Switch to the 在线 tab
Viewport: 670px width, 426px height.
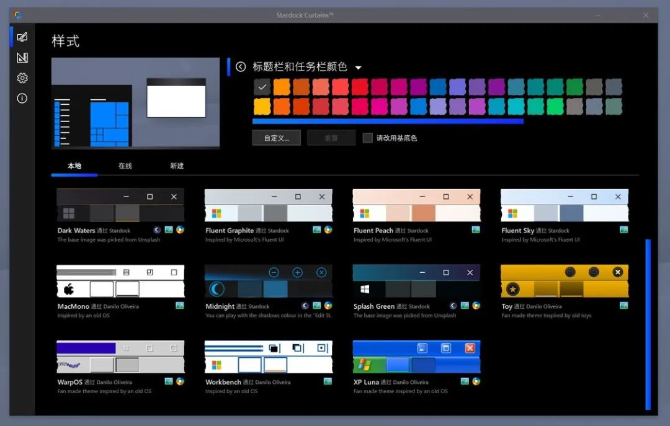[125, 166]
